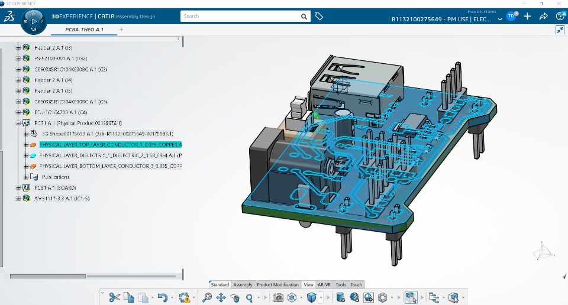Open the tag 6WTags icon
568x305 pixels.
pos(319,17)
